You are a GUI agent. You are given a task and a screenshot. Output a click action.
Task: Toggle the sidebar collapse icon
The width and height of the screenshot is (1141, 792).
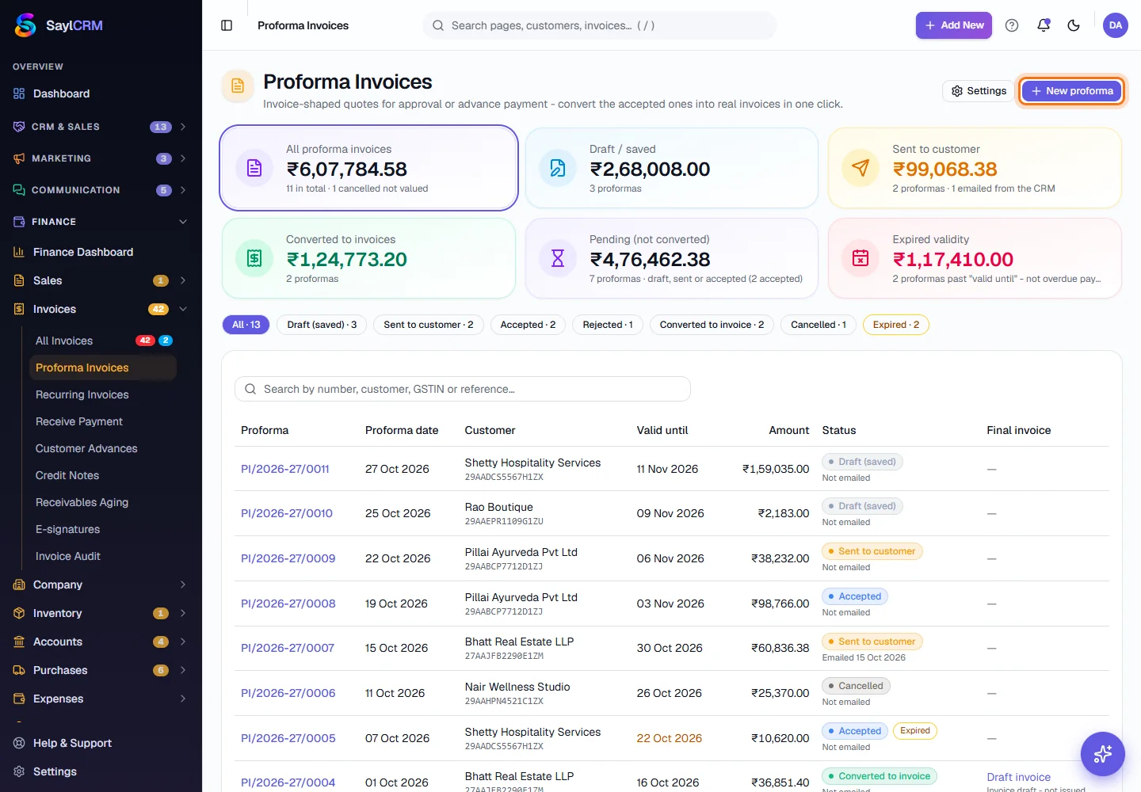pos(227,25)
